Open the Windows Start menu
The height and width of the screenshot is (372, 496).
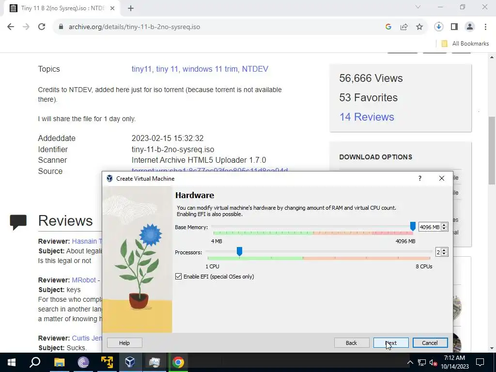point(12,362)
